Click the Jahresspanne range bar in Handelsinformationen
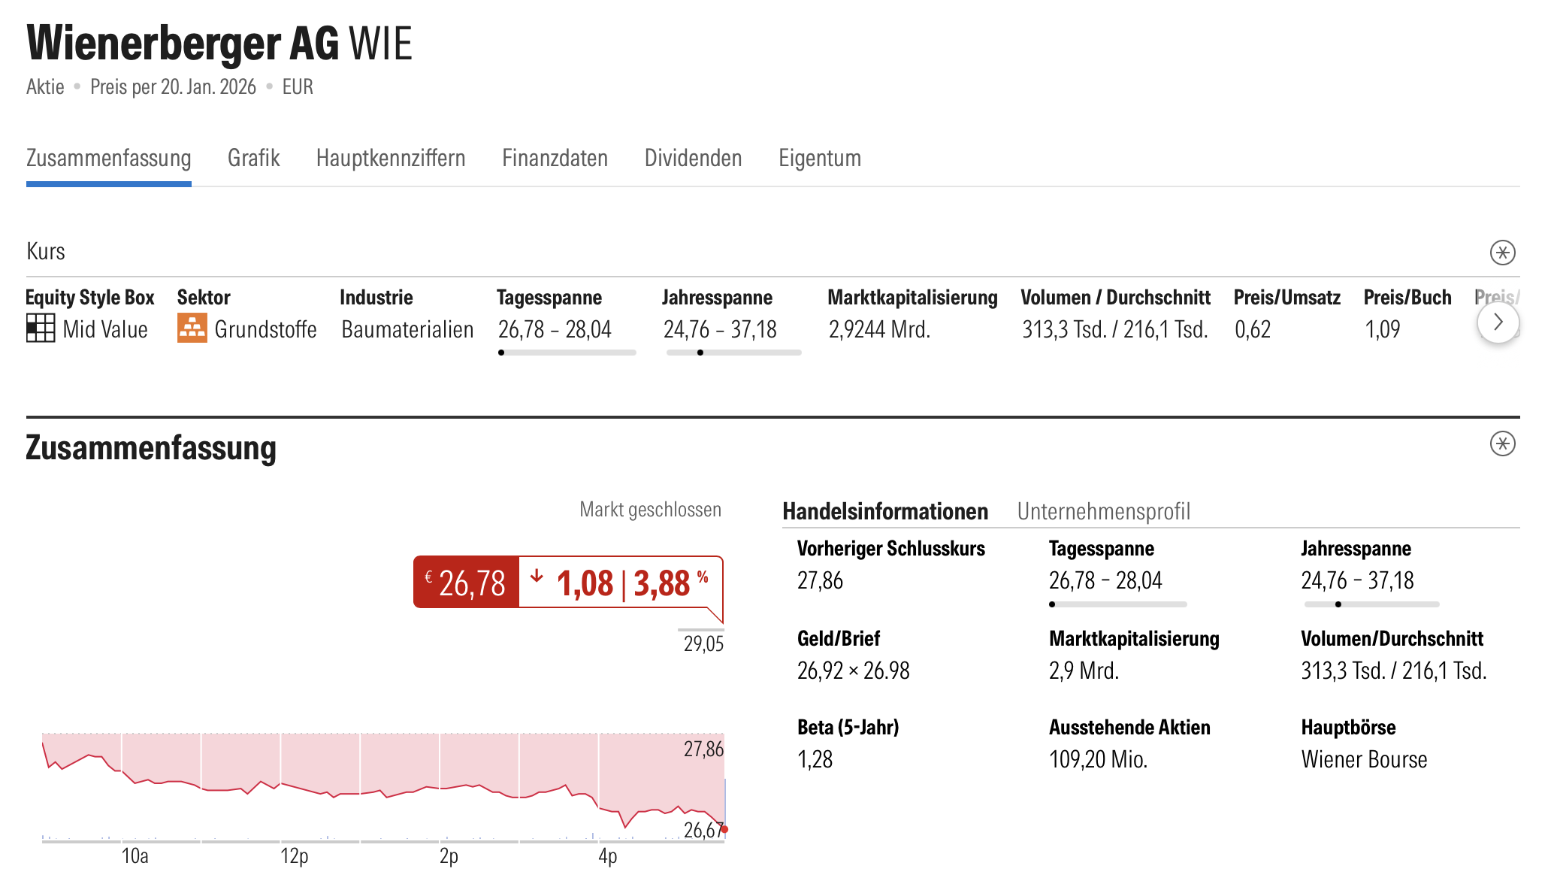Image resolution: width=1551 pixels, height=887 pixels. tap(1371, 604)
